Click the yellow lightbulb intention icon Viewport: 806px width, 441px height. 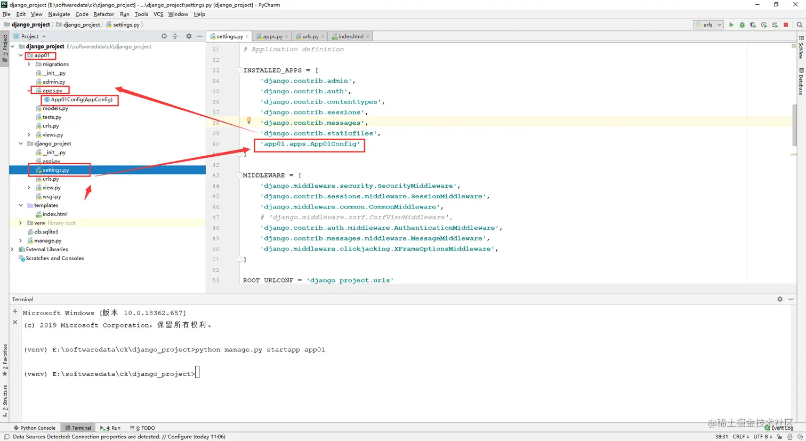[x=248, y=121]
